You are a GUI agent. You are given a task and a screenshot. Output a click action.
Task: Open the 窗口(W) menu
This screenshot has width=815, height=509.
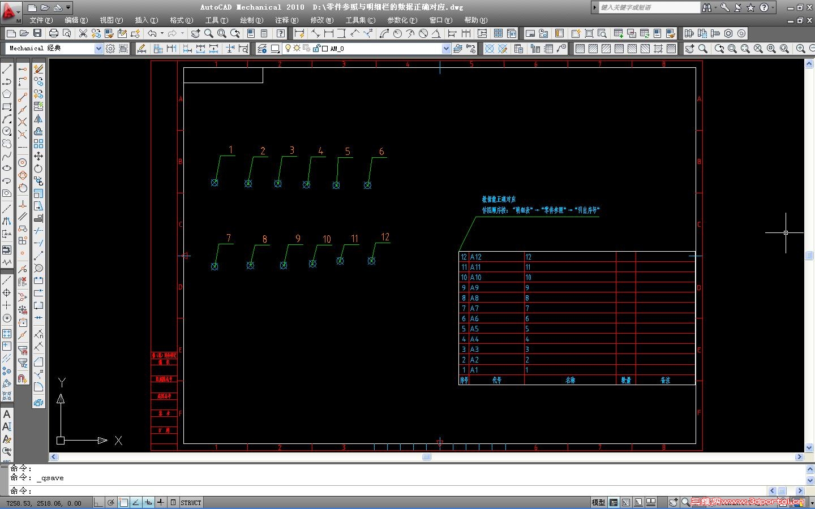point(441,20)
